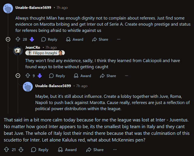This screenshot has height=156, width=194.
Task: Share the bottom comment about Inter - Juventus
Action: tap(95, 150)
